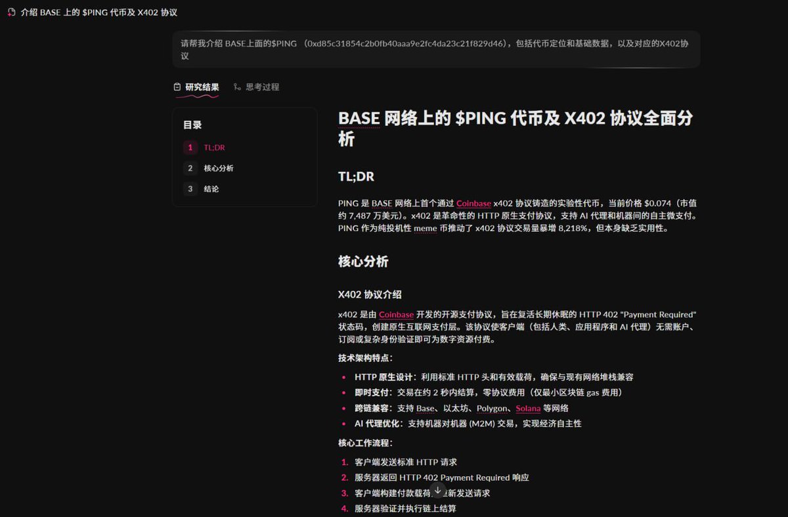Click the 技术架构特点 label
Viewport: 788px width, 517px height.
coord(365,358)
